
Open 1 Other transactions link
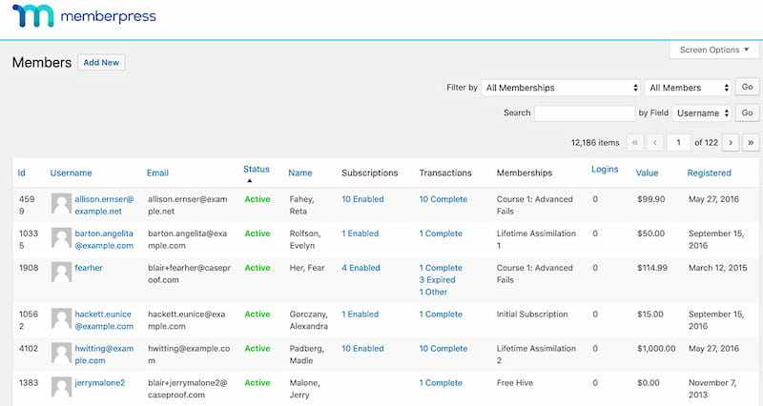tap(433, 293)
